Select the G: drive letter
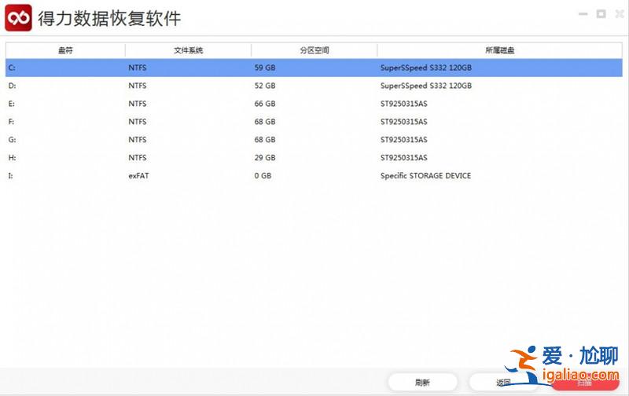 12,140
